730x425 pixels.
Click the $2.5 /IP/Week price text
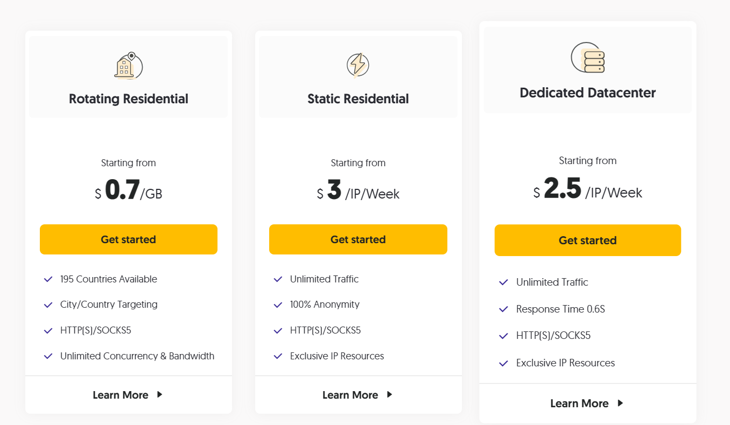[588, 189]
